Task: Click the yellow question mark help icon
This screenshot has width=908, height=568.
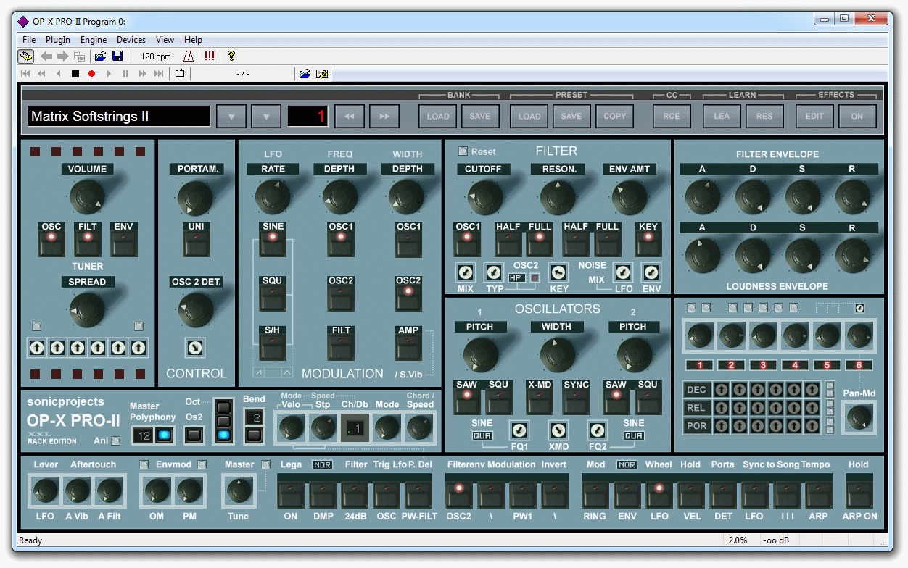Action: (x=231, y=57)
